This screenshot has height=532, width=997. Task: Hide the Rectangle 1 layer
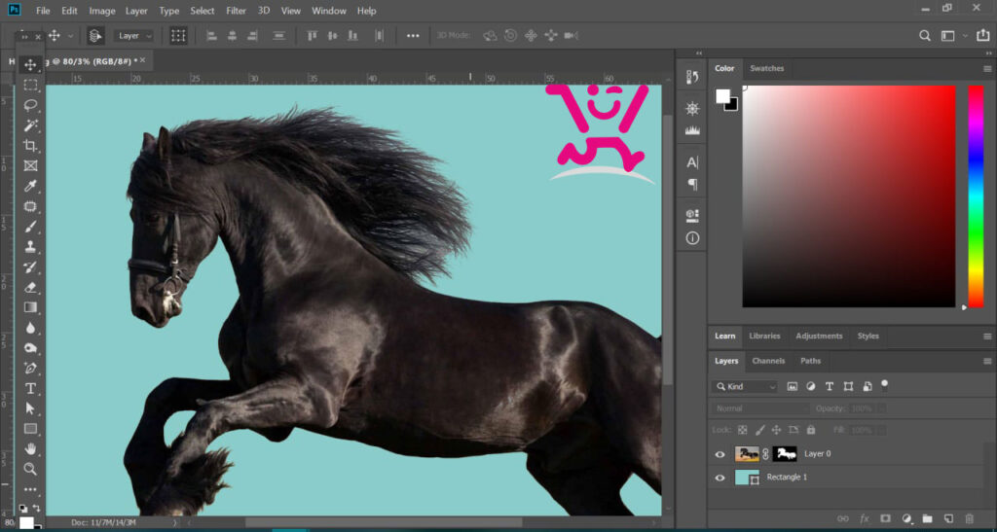[720, 479]
